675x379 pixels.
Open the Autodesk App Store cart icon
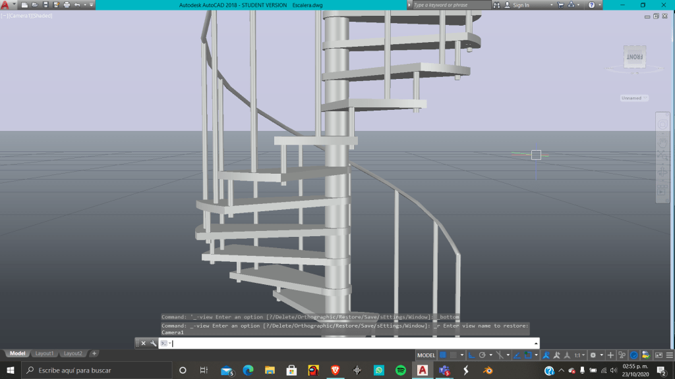[560, 5]
